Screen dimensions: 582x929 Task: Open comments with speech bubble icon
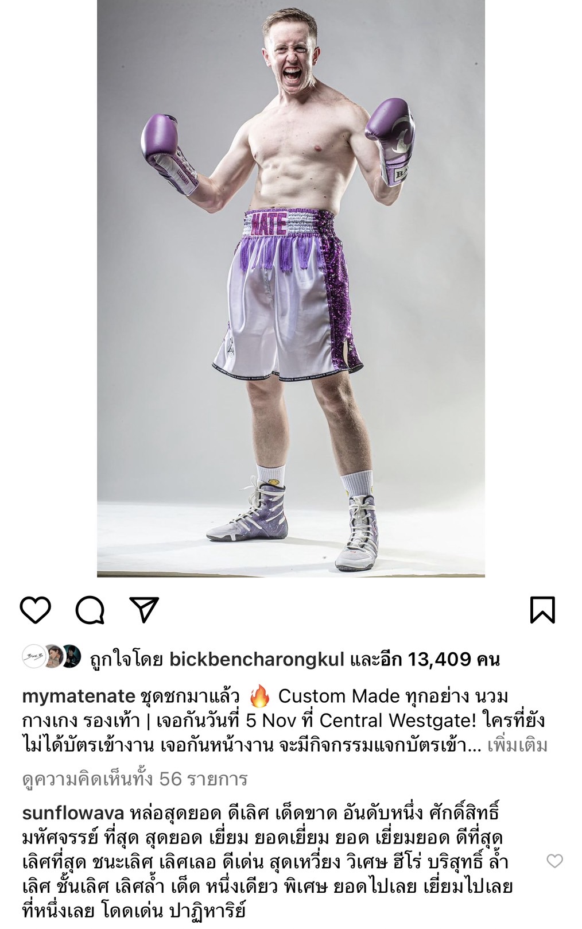click(90, 610)
